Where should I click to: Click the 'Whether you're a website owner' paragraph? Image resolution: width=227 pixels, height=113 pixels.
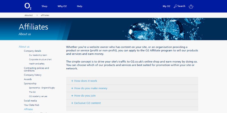(132, 51)
